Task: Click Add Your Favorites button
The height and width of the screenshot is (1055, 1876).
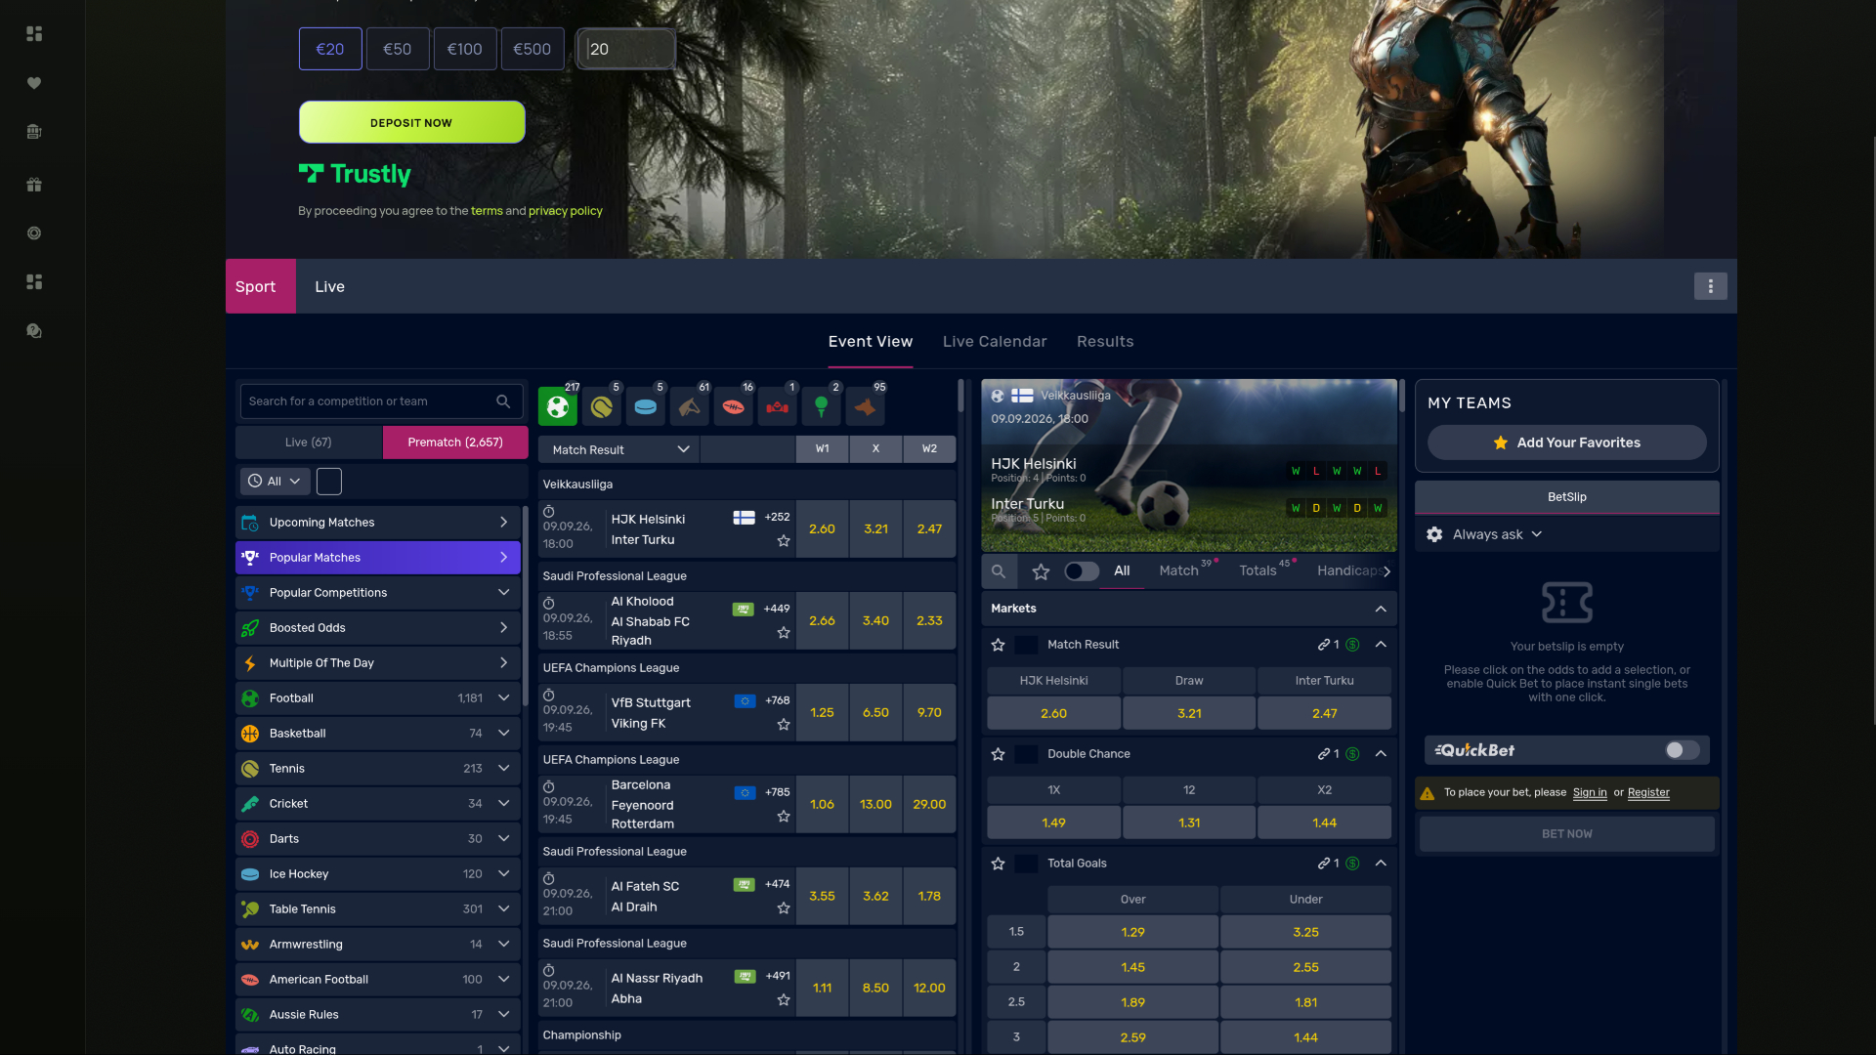Action: [x=1566, y=443]
